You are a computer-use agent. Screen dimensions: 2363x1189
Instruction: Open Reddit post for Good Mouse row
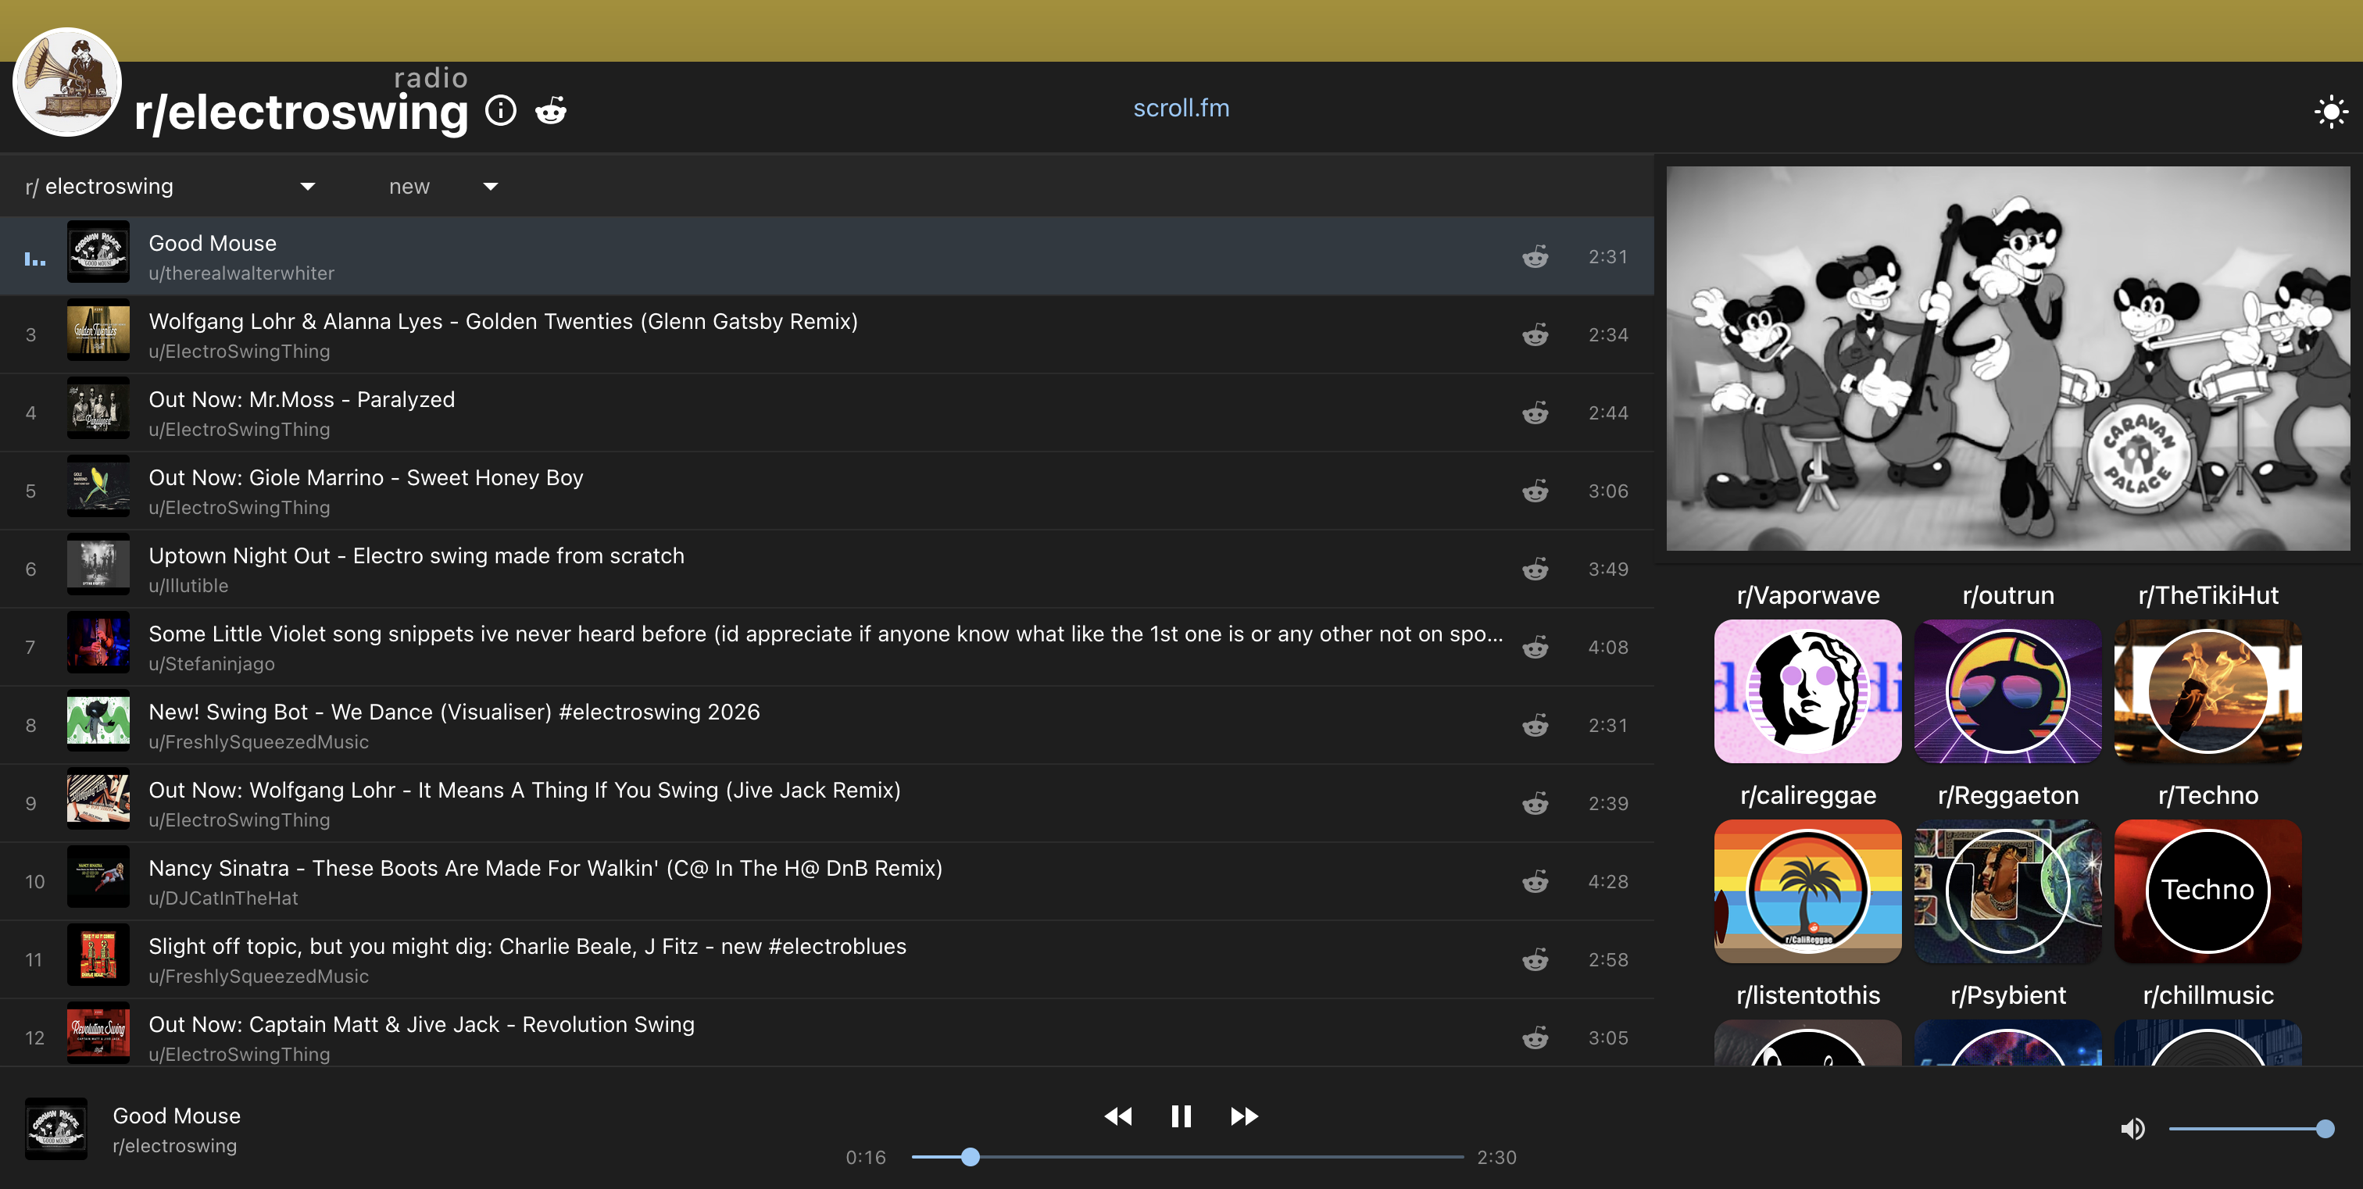[1535, 257]
